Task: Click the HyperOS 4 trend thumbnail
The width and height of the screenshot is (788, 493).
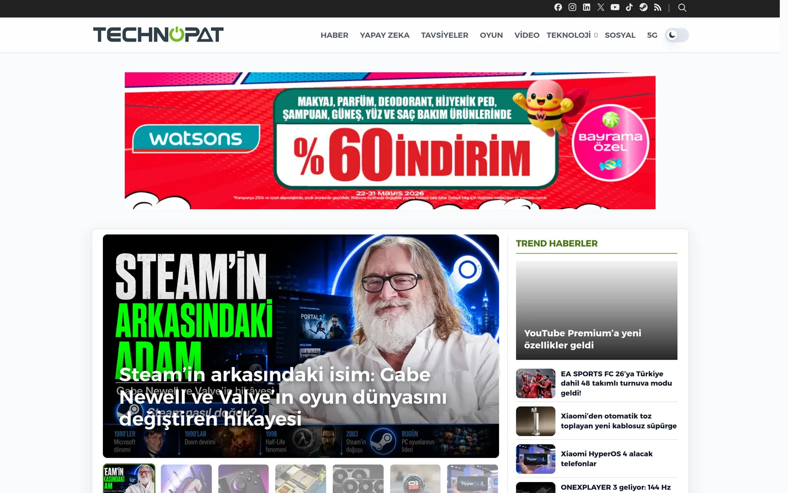Action: click(x=536, y=459)
